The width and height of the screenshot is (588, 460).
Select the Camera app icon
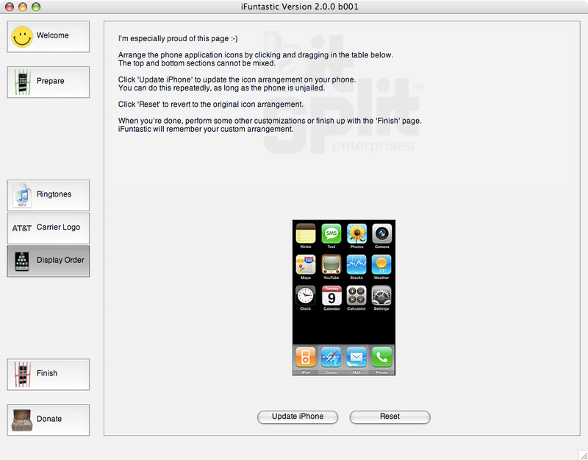tap(381, 233)
